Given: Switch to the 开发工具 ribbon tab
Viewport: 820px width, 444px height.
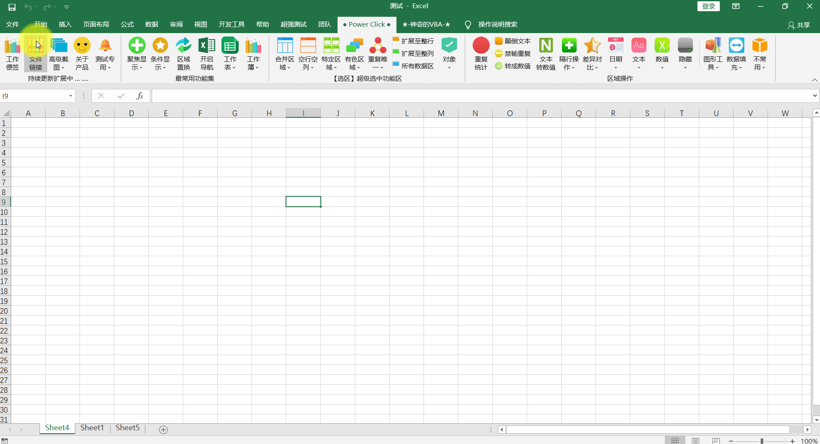Looking at the screenshot, I should pos(232,24).
